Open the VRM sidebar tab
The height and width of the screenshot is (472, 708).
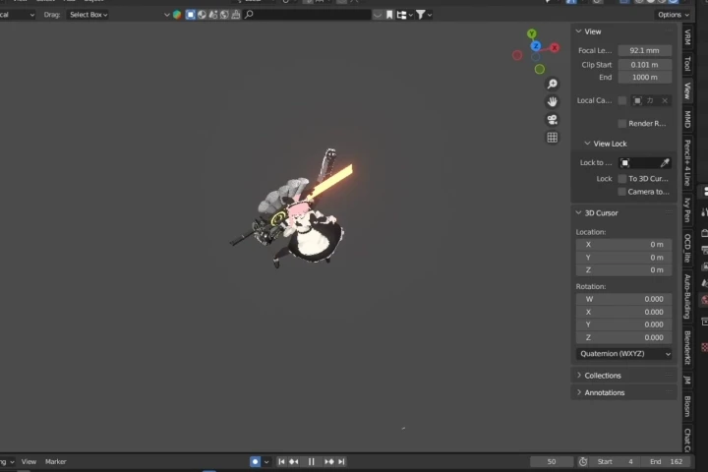(x=687, y=37)
